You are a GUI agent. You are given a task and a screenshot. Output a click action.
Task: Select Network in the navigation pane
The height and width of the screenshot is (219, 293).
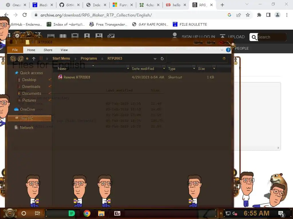point(27,127)
